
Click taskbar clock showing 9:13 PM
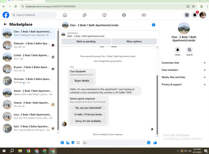[x=197, y=151]
